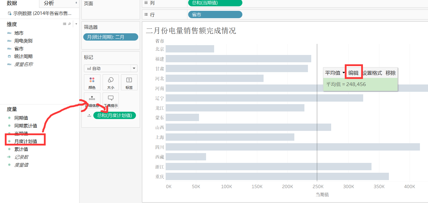This screenshot has width=428, height=203.
Task: Click the 西藏 bar in the chart
Action: click(x=186, y=157)
